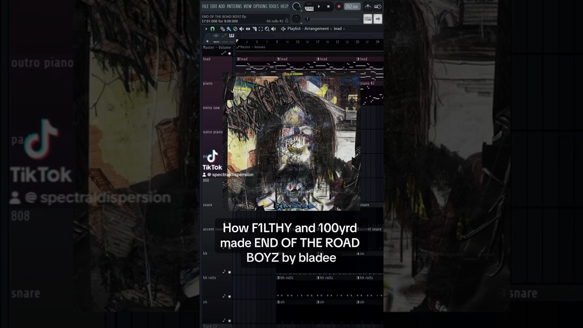
Task: Select the Select tool
Action: point(261,29)
